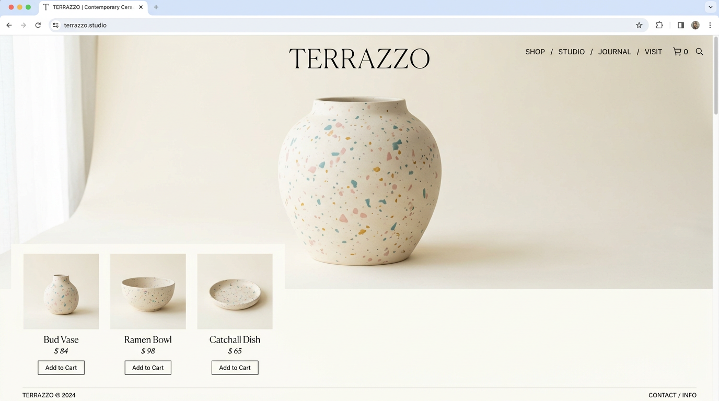Navigate to STUDIO section
The width and height of the screenshot is (719, 401).
(x=572, y=52)
